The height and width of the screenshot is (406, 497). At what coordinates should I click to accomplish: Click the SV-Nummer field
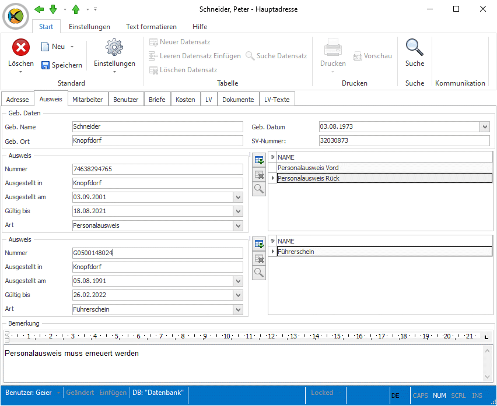pyautogui.click(x=404, y=140)
